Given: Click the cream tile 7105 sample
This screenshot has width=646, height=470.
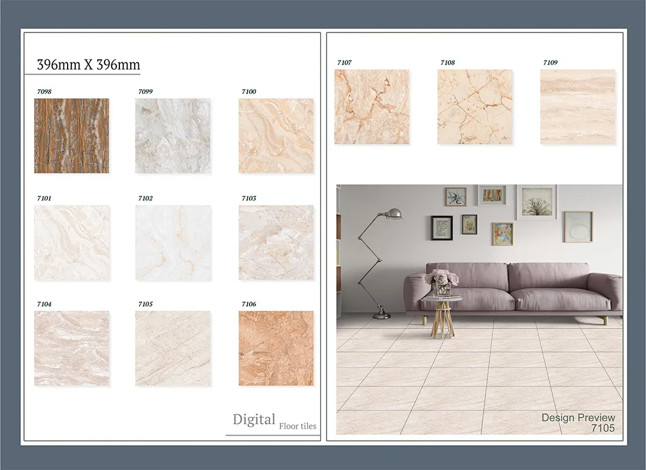Looking at the screenshot, I should pyautogui.click(x=173, y=348).
